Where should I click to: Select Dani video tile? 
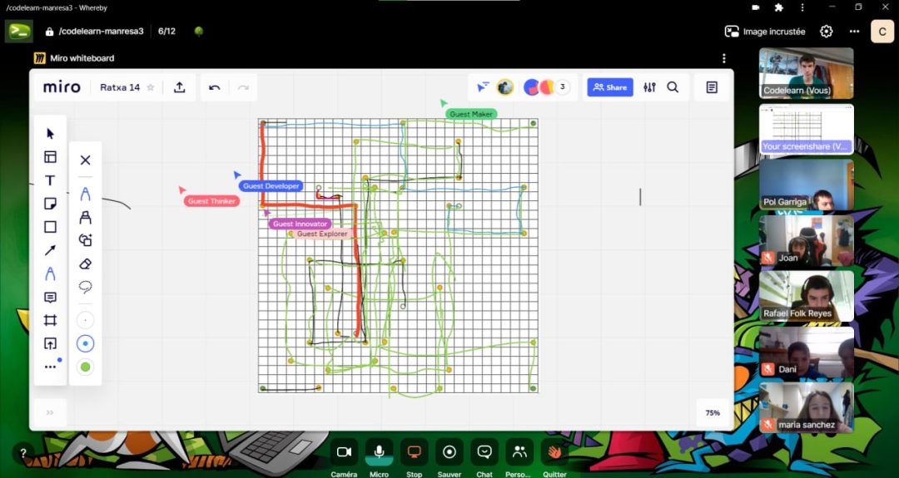pos(806,352)
